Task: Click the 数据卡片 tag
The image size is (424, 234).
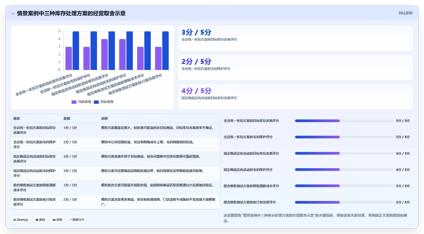Action: coord(77,220)
